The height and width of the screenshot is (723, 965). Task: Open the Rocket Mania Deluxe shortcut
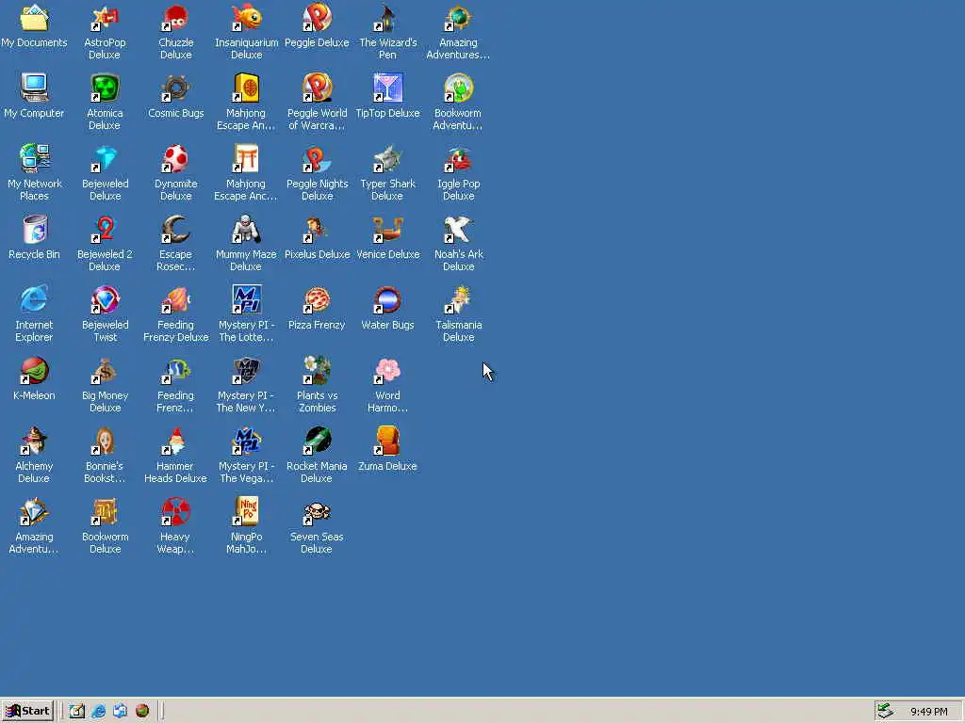(x=317, y=442)
